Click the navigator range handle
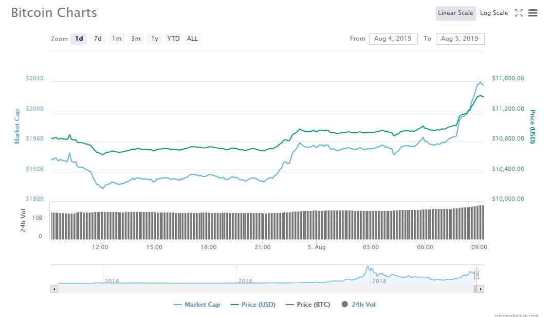The width and height of the screenshot is (551, 317). (476, 275)
